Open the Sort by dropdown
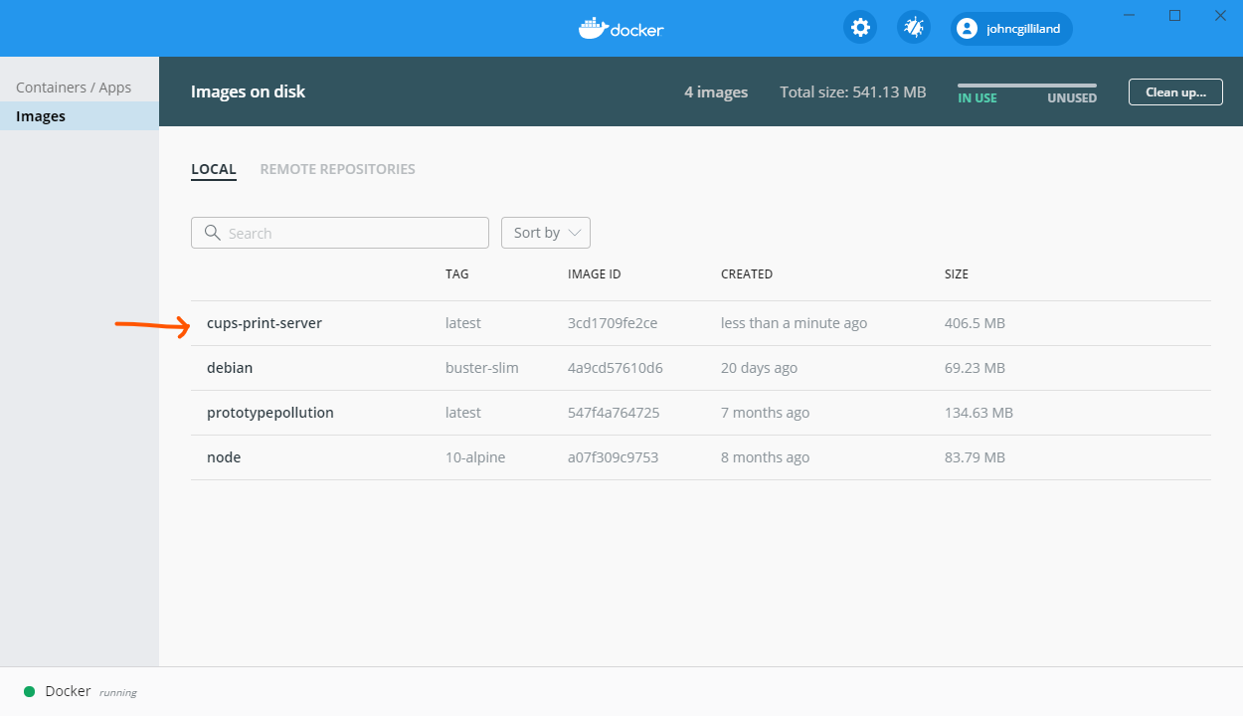This screenshot has width=1243, height=716. coord(546,233)
